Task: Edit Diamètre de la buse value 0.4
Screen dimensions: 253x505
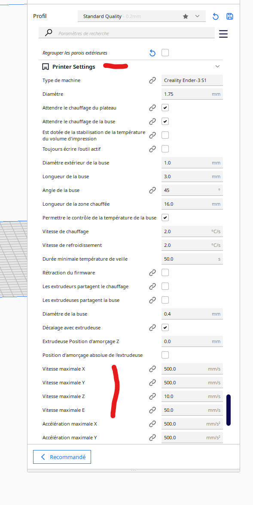Action: point(192,313)
